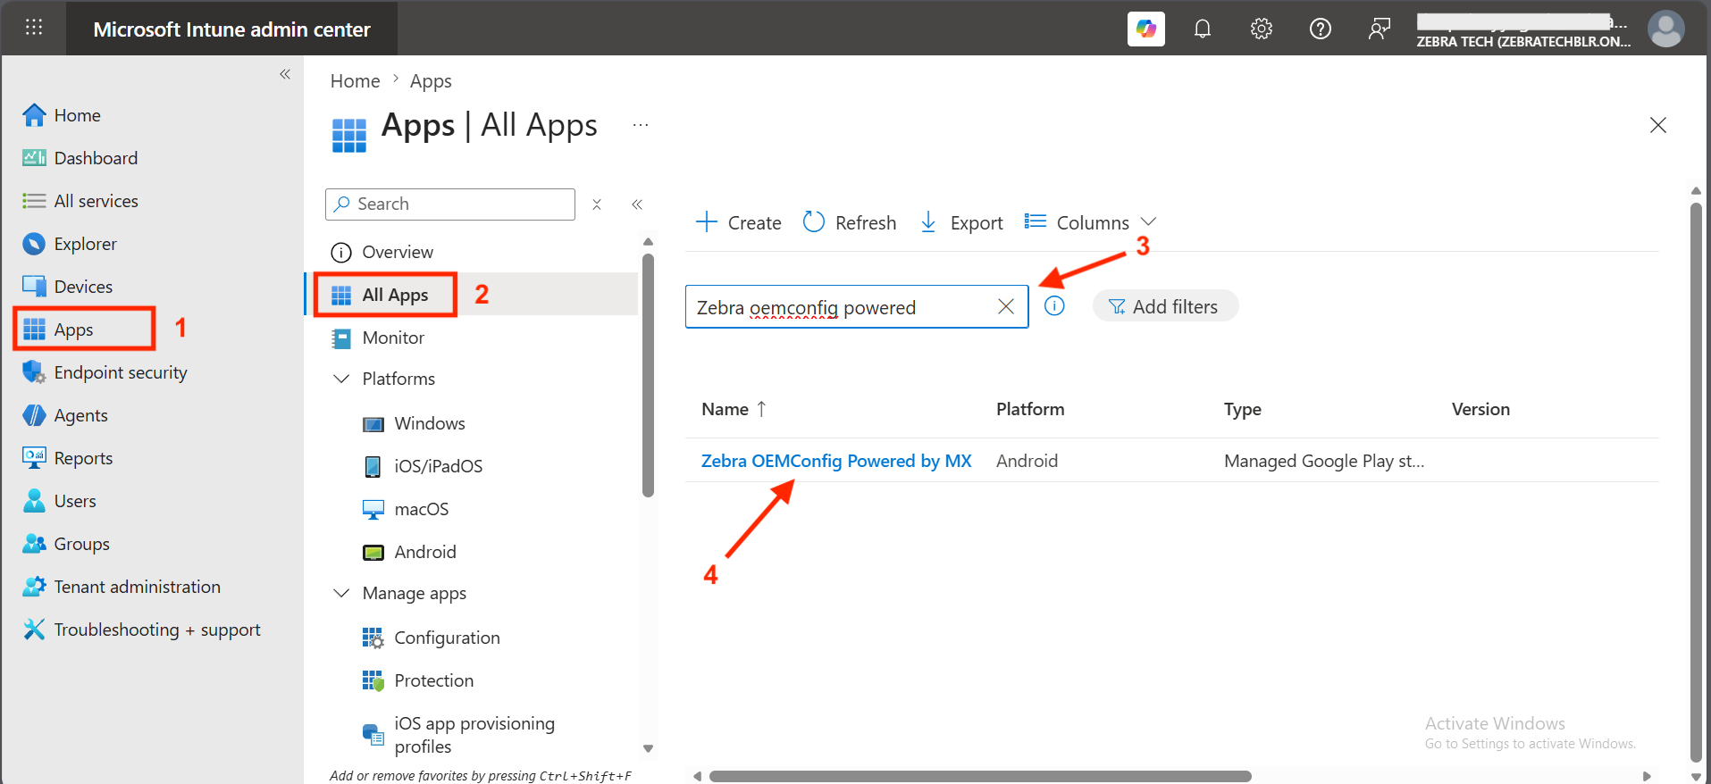This screenshot has width=1711, height=784.
Task: Collapse the Platforms section
Action: tap(341, 379)
